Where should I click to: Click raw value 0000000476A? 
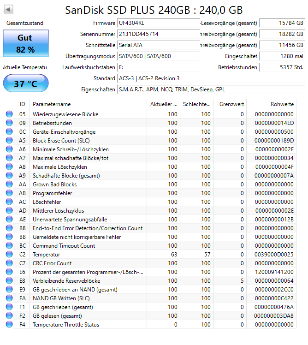pyautogui.click(x=274, y=307)
